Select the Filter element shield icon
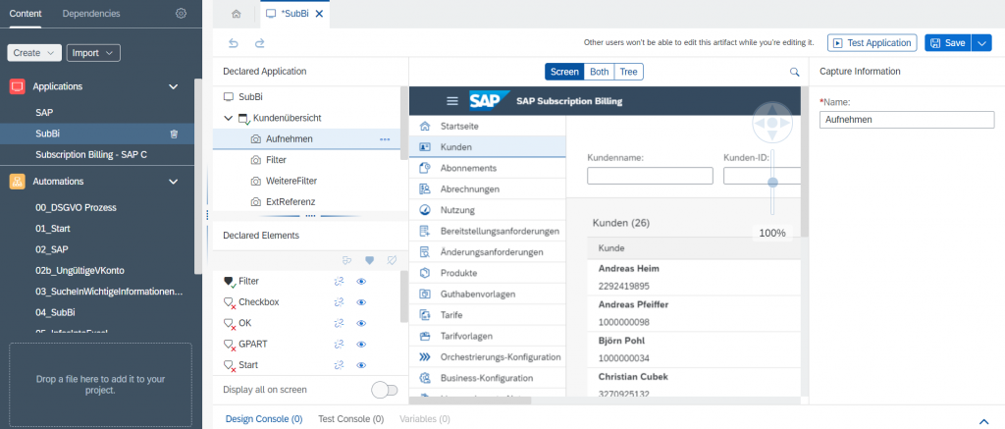The height and width of the screenshot is (429, 1005). click(x=229, y=282)
